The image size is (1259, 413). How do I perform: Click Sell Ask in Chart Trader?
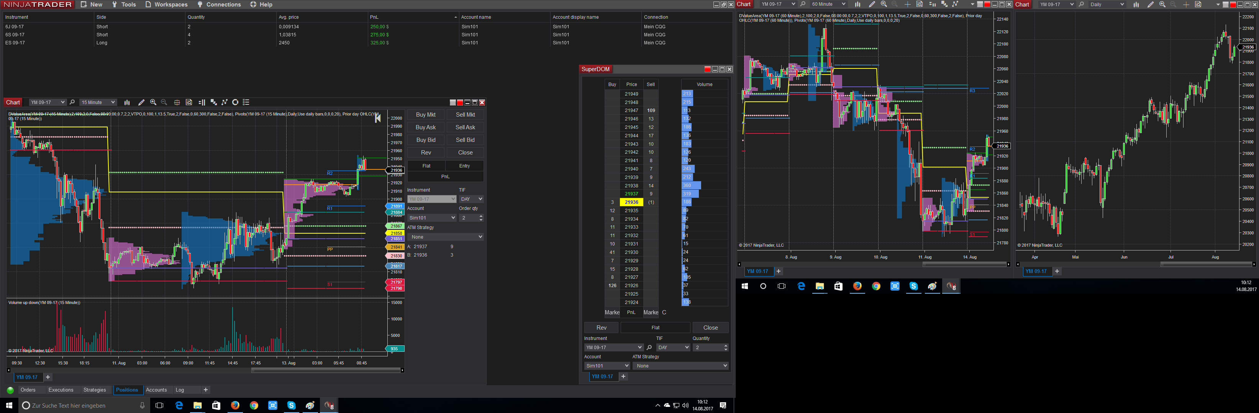[465, 128]
